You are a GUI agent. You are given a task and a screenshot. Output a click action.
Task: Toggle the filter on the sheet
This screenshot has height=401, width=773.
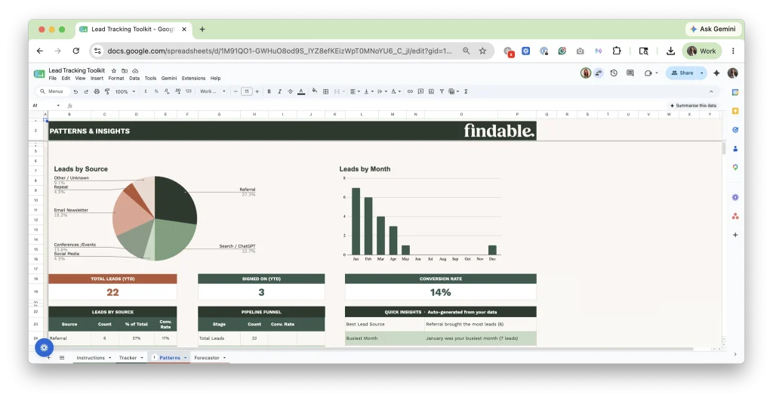click(442, 91)
